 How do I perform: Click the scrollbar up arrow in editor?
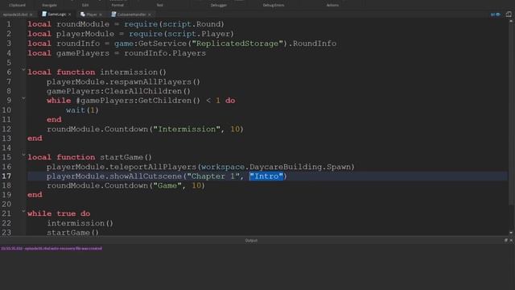pyautogui.click(x=511, y=21)
